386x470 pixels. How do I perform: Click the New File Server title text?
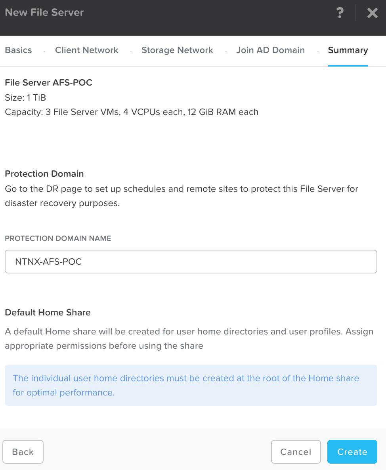click(44, 12)
